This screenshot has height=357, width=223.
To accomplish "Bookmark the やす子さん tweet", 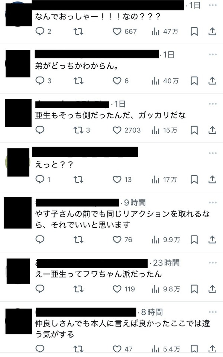I will tap(194, 240).
